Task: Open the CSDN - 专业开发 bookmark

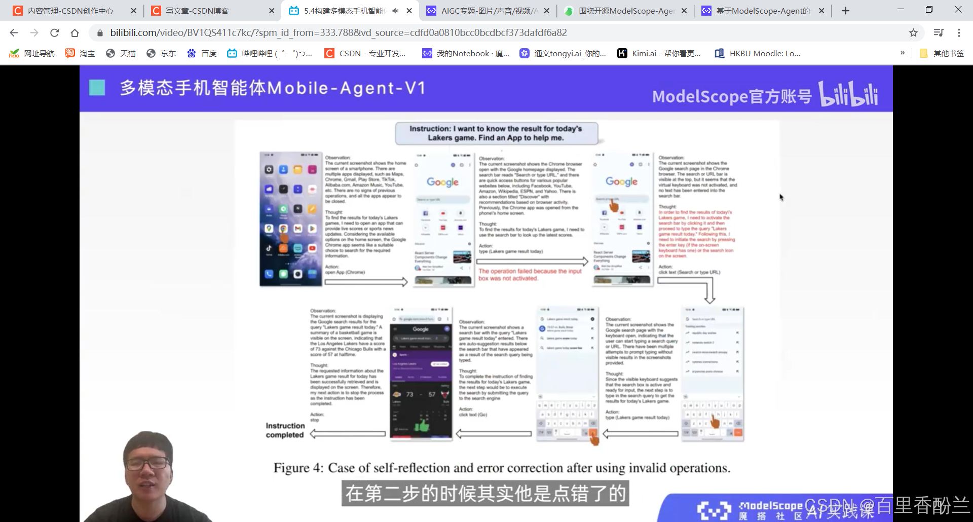Action: pyautogui.click(x=365, y=53)
